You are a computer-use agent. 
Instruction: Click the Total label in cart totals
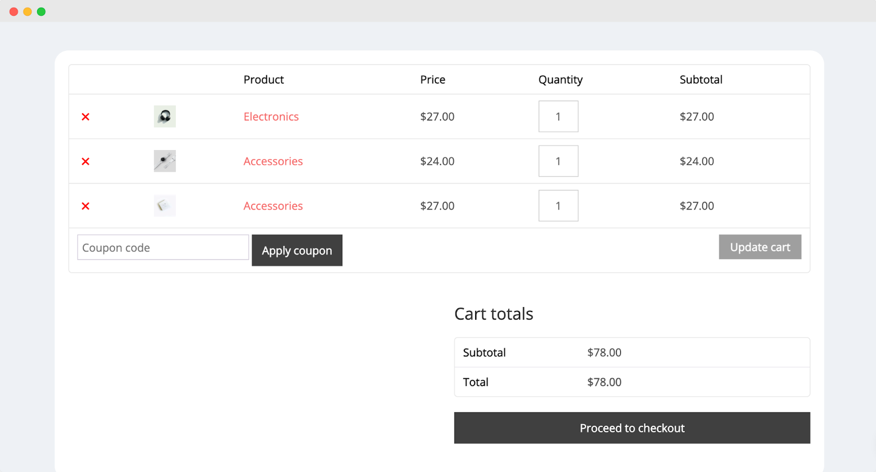pyautogui.click(x=476, y=382)
